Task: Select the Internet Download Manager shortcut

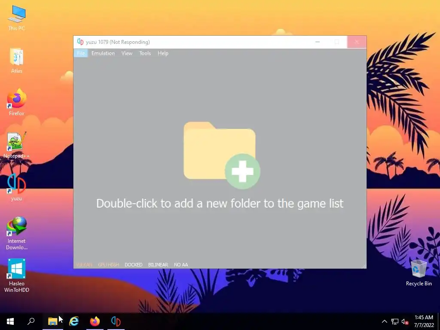Action: click(x=17, y=233)
